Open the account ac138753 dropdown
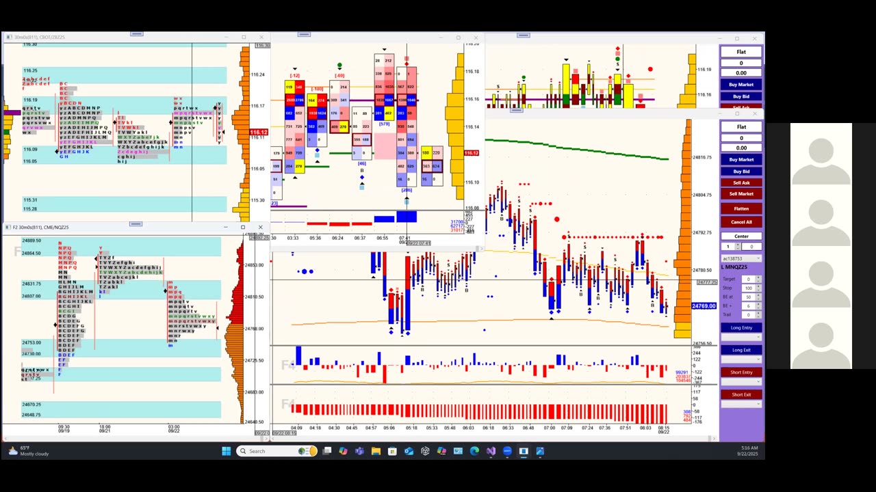The image size is (876, 492). point(741,258)
